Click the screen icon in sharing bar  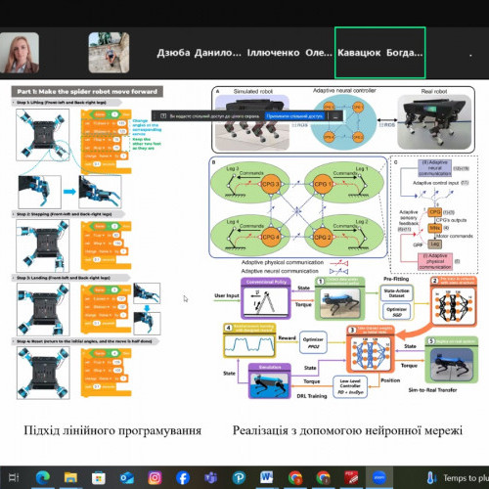pos(163,116)
